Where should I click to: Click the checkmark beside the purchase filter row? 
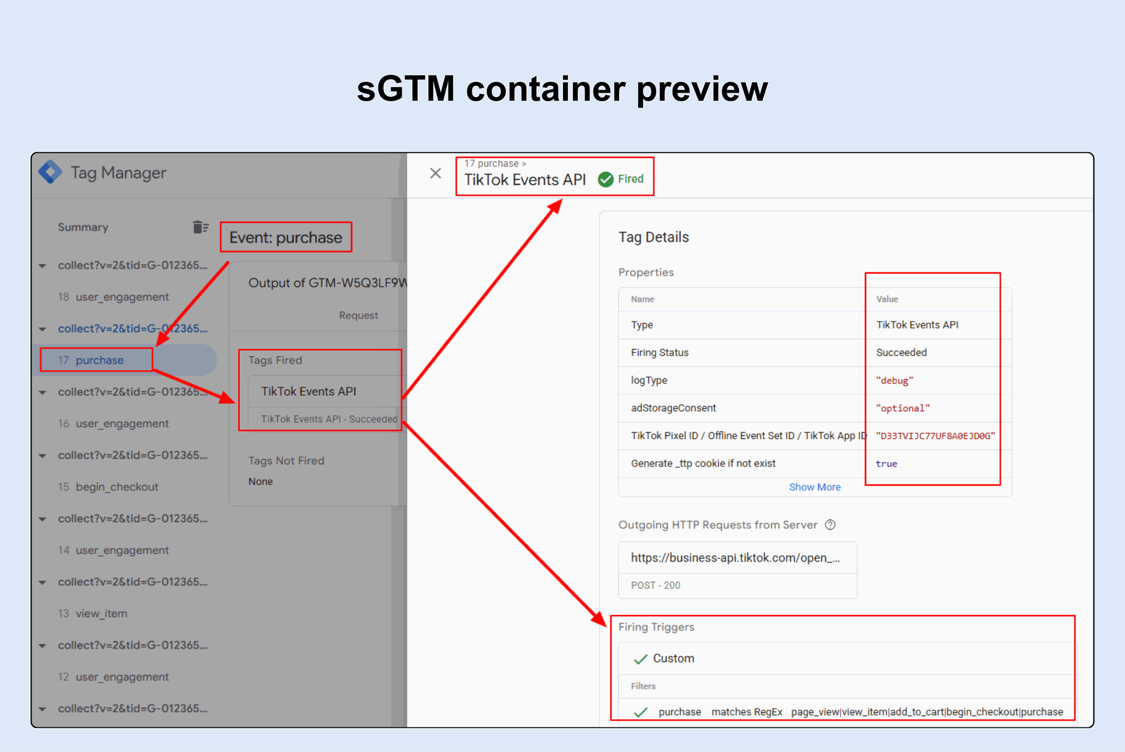[640, 712]
